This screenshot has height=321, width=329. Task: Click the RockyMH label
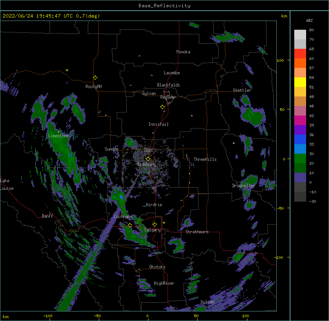[x=94, y=87]
